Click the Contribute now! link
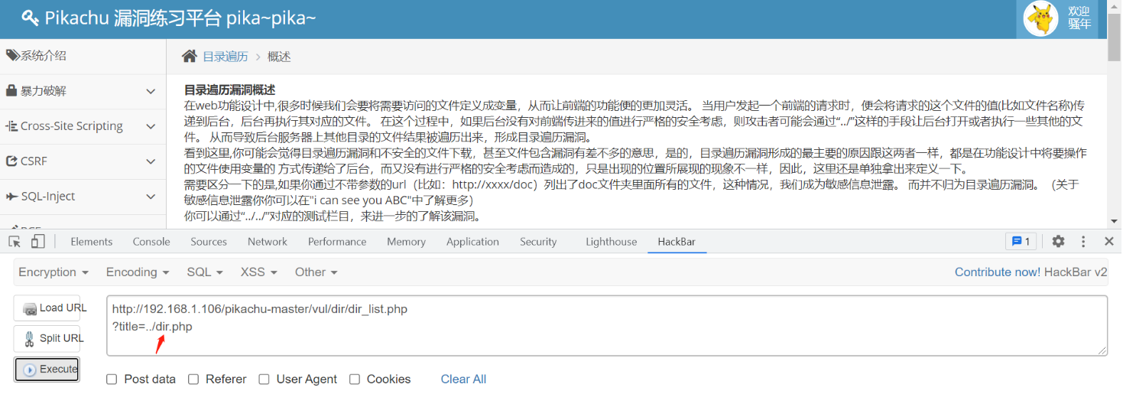The height and width of the screenshot is (407, 1123). (x=998, y=272)
